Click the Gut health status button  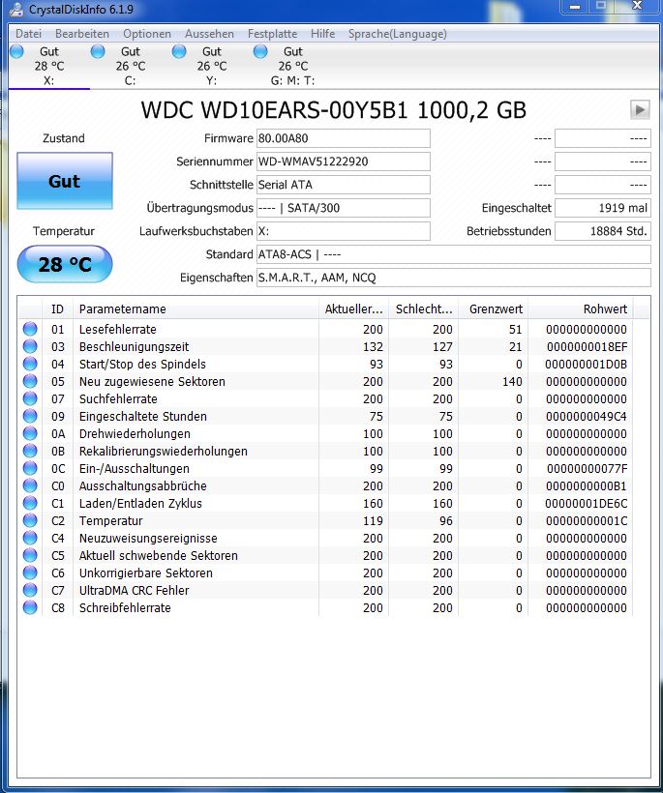click(65, 181)
